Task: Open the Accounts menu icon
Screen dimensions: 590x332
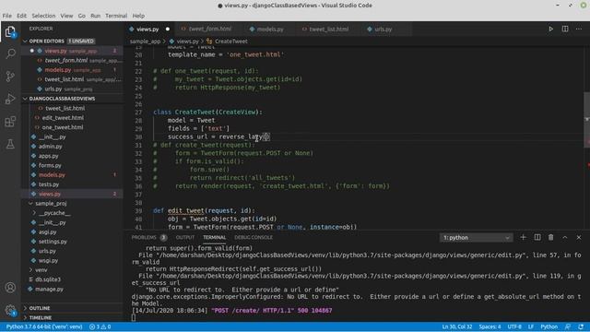Action: coord(10,288)
